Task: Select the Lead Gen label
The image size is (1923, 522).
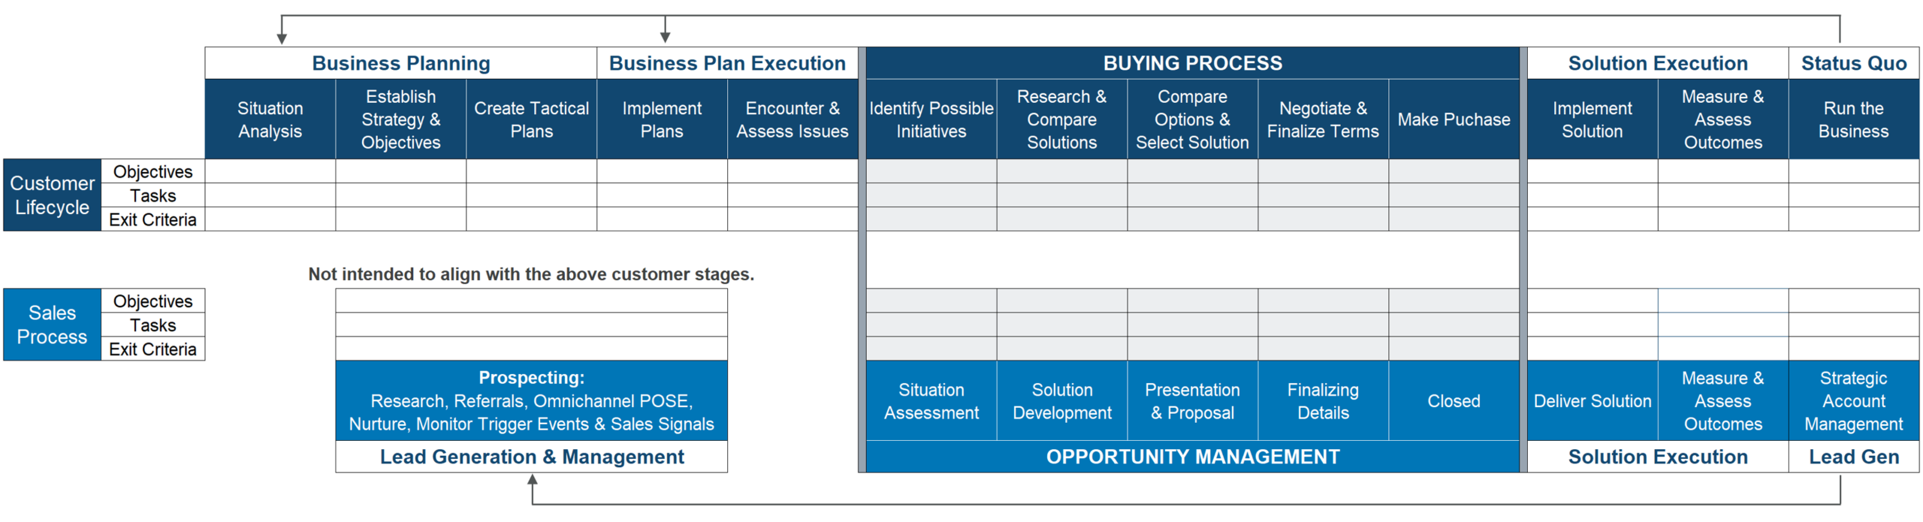Action: [1852, 457]
